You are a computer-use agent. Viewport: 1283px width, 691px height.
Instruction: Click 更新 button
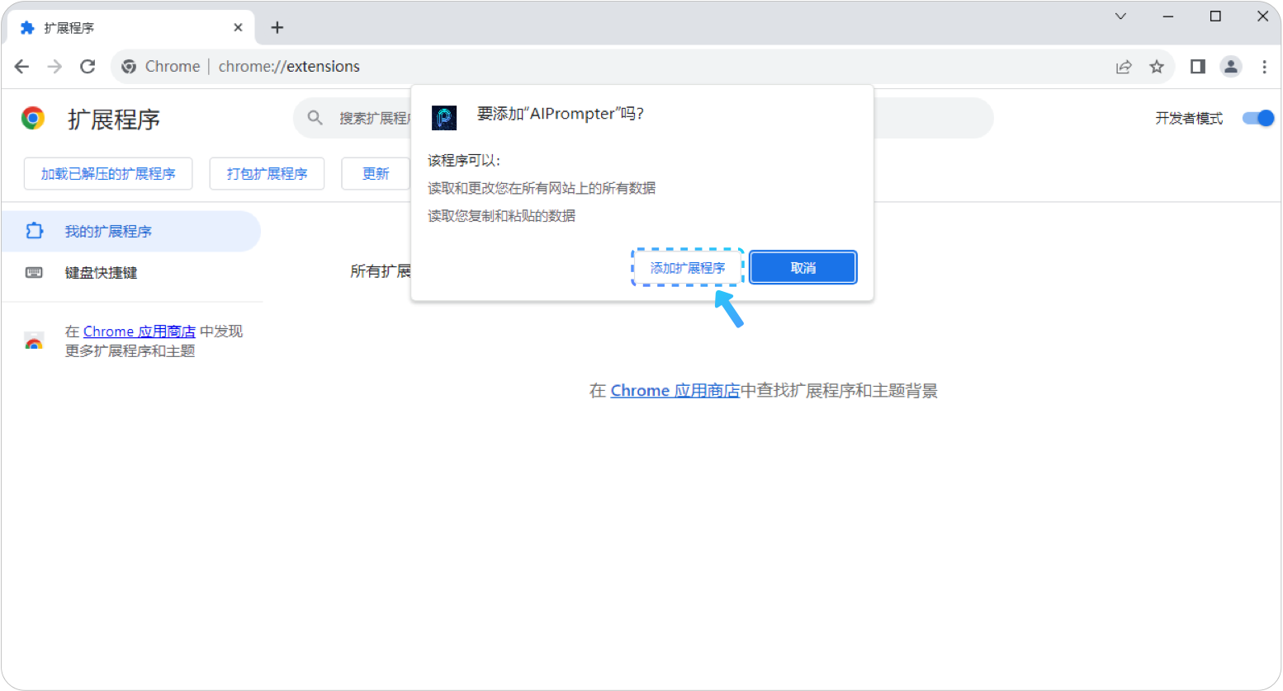click(x=376, y=174)
